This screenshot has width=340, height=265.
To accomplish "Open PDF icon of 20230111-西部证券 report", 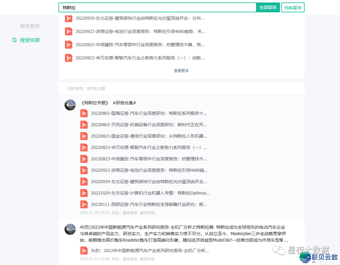I will [84, 205].
